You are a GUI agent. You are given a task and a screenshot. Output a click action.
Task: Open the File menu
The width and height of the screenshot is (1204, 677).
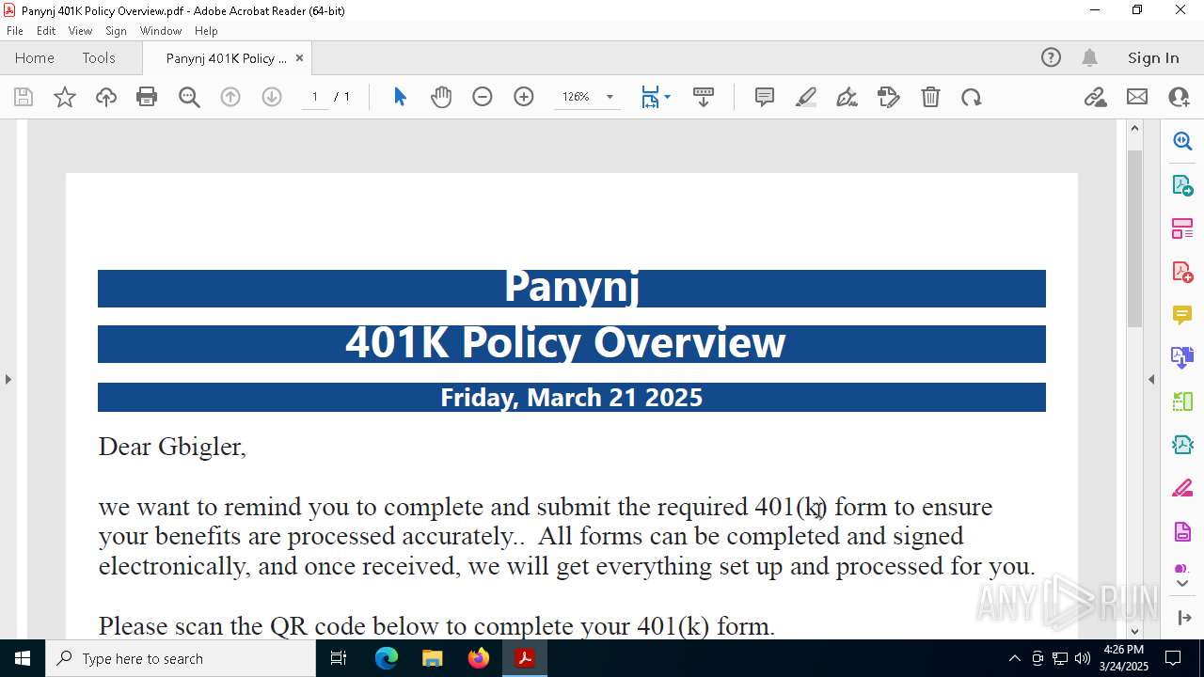[x=15, y=31]
